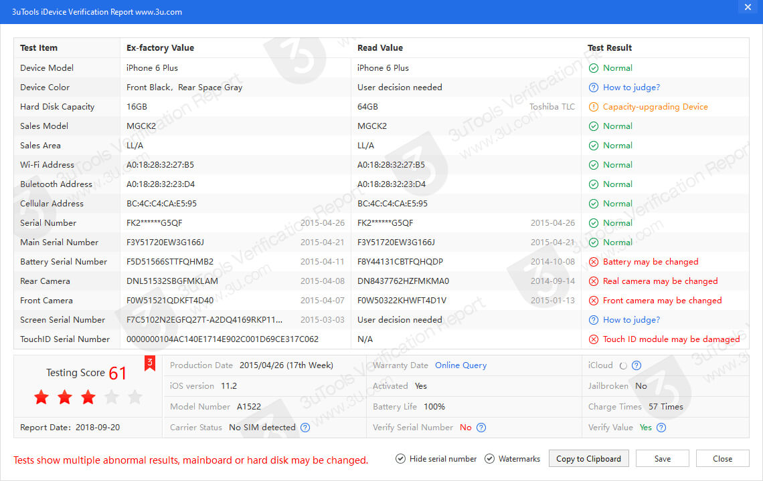Click How to judge beside Screen Serial Number
The image size is (763, 481).
[593, 319]
